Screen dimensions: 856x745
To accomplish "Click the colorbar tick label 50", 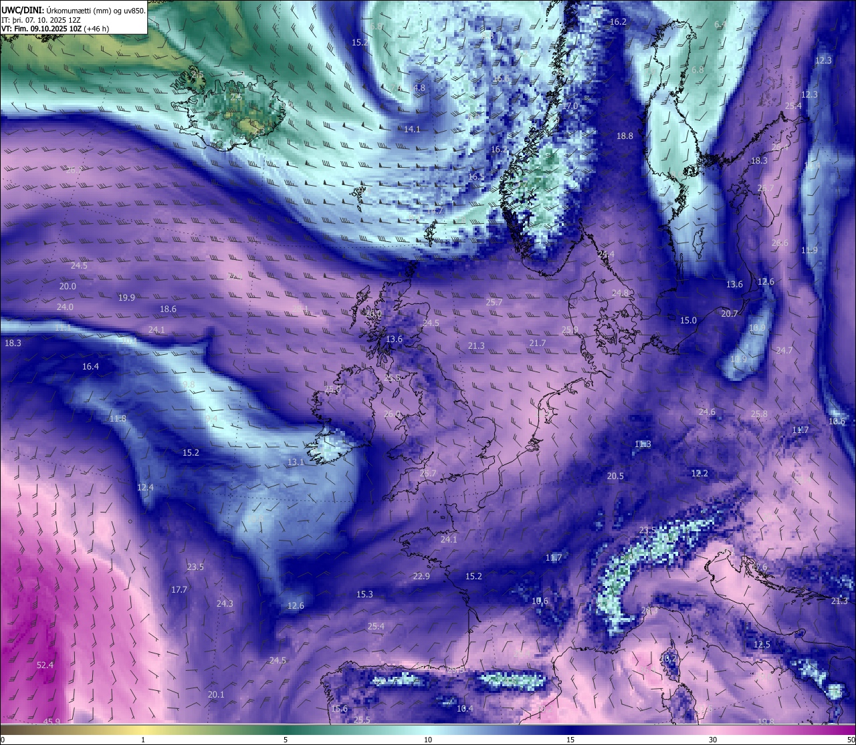I will [x=851, y=739].
